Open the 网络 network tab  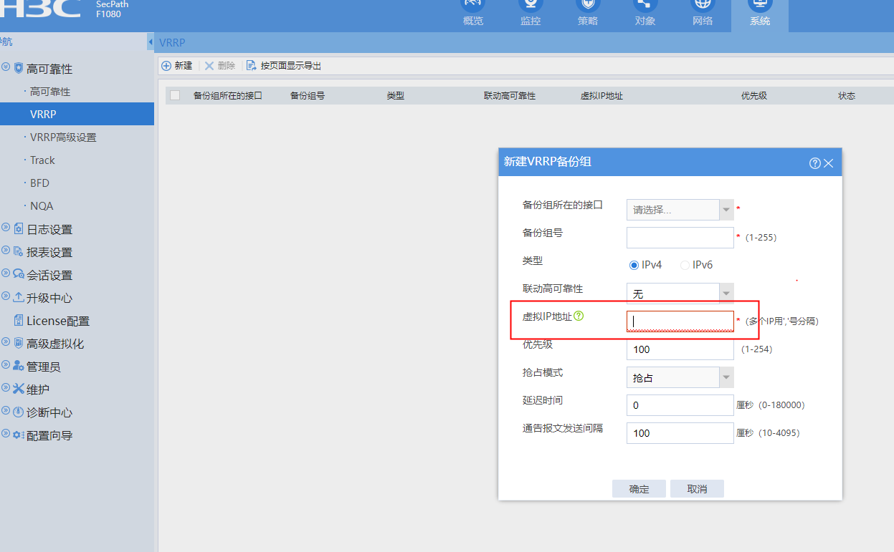pos(703,14)
